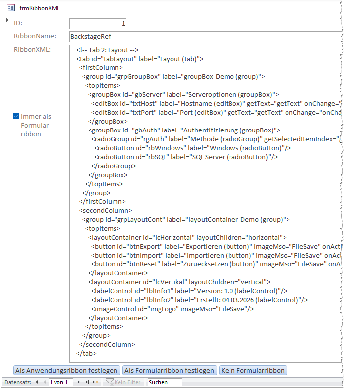Click the RibbonName label
Screen dimensions: 345x389
point(35,36)
